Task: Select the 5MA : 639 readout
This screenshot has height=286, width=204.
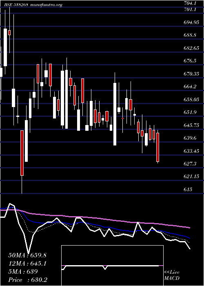Action: point(23,271)
